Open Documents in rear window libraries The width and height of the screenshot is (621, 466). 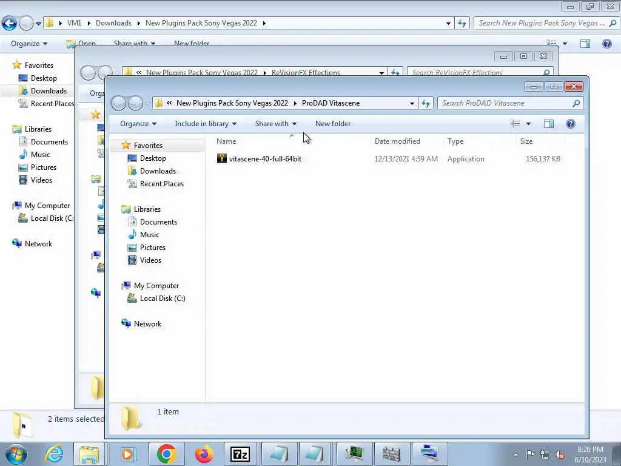point(49,142)
